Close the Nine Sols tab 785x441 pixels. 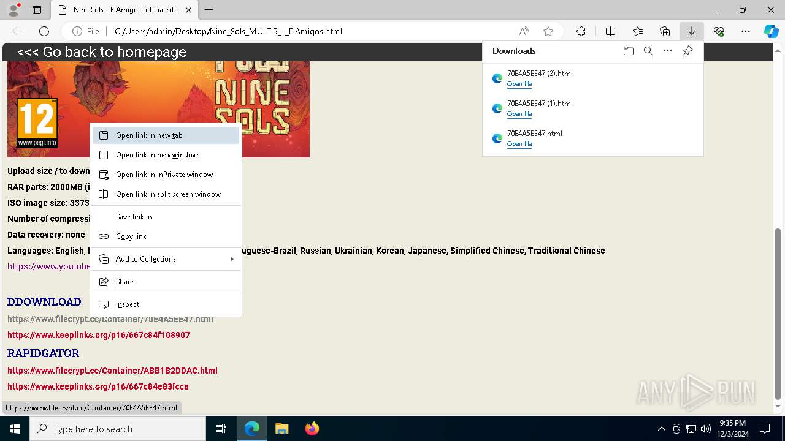pyautogui.click(x=189, y=10)
